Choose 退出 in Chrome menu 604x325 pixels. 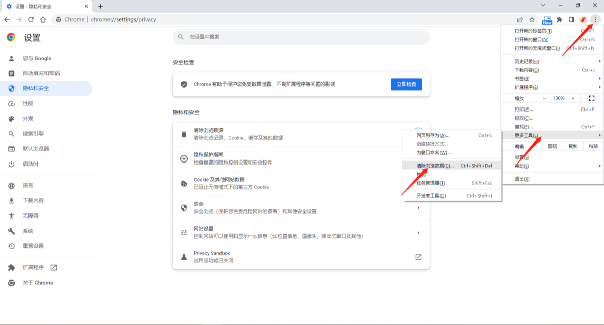tap(552, 179)
